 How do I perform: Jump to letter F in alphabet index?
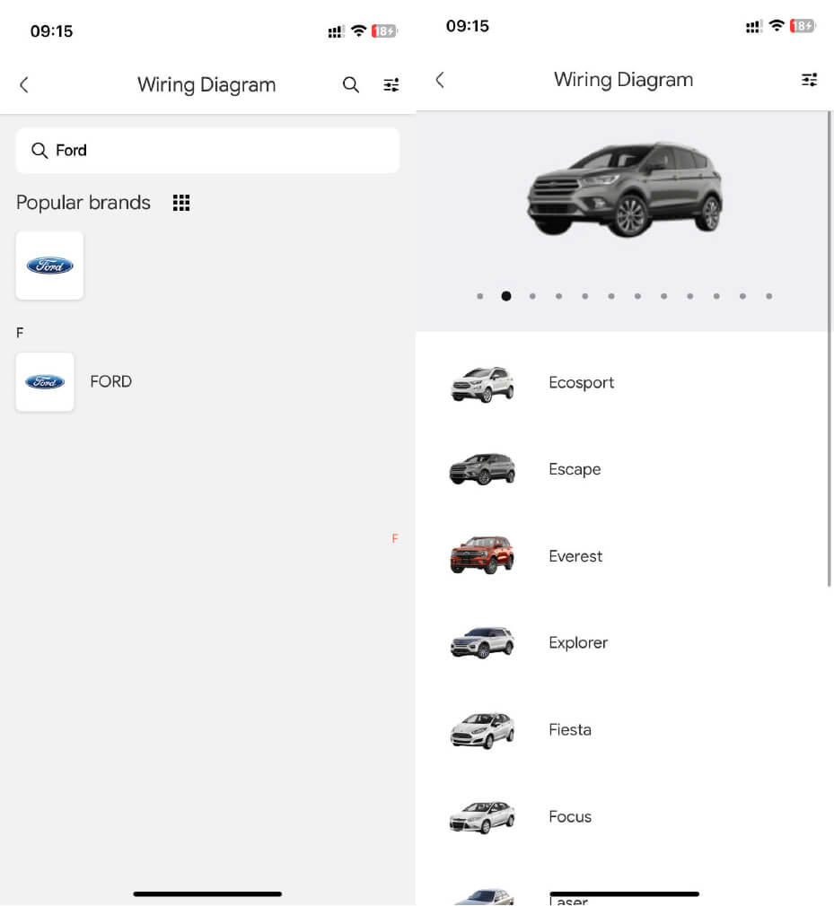click(x=394, y=538)
